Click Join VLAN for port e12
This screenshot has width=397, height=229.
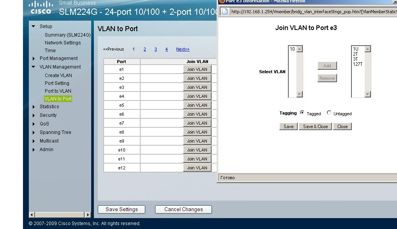[x=197, y=168]
